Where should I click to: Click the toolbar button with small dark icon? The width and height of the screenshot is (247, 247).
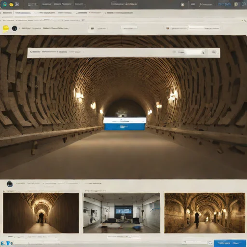[98, 28]
